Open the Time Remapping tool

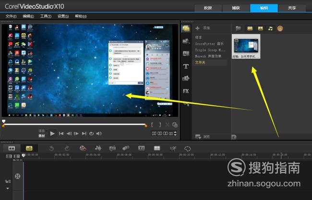(x=173, y=149)
